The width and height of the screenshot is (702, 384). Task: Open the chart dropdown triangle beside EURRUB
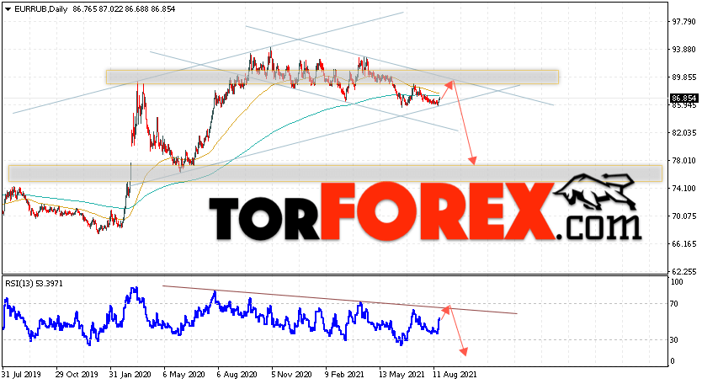[x=8, y=9]
